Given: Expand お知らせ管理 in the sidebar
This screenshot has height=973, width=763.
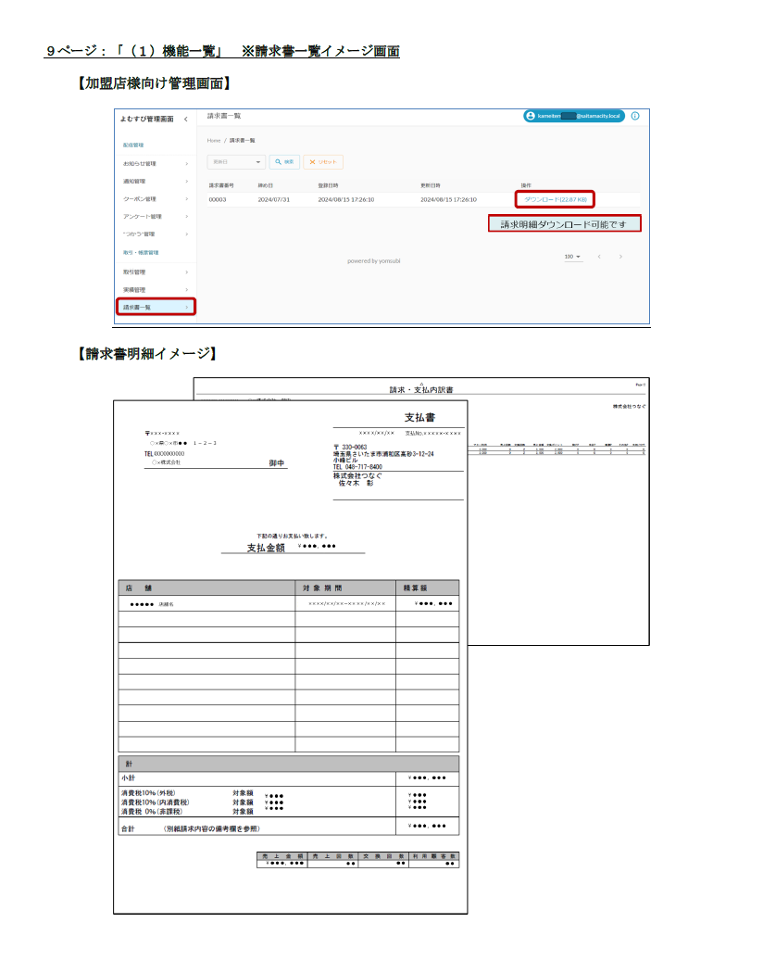Looking at the screenshot, I should tap(156, 164).
